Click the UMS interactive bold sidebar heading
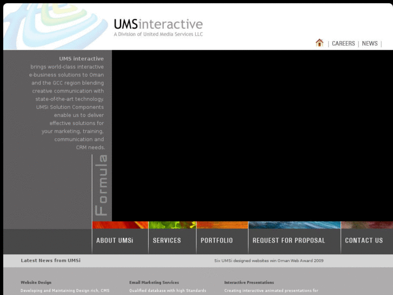This screenshot has width=393, height=295. pos(81,58)
